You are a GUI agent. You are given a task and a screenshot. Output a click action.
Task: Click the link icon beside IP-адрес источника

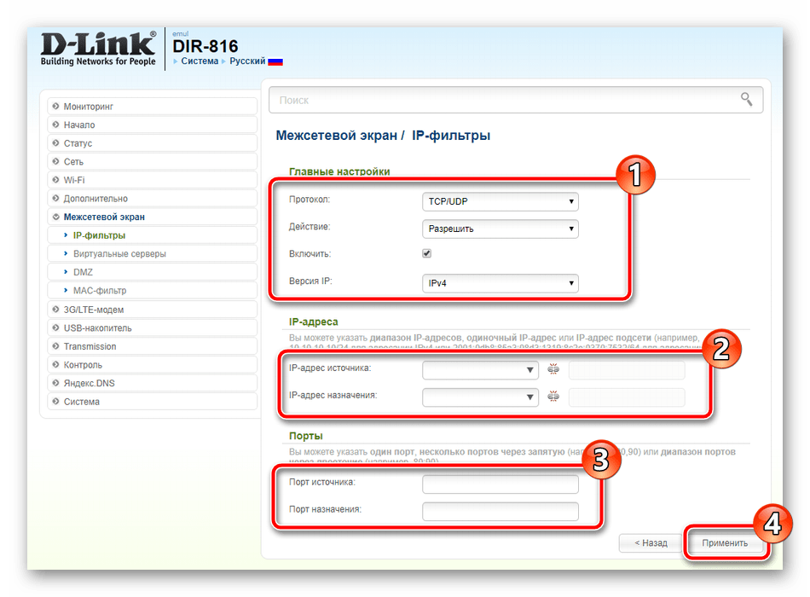pos(553,369)
